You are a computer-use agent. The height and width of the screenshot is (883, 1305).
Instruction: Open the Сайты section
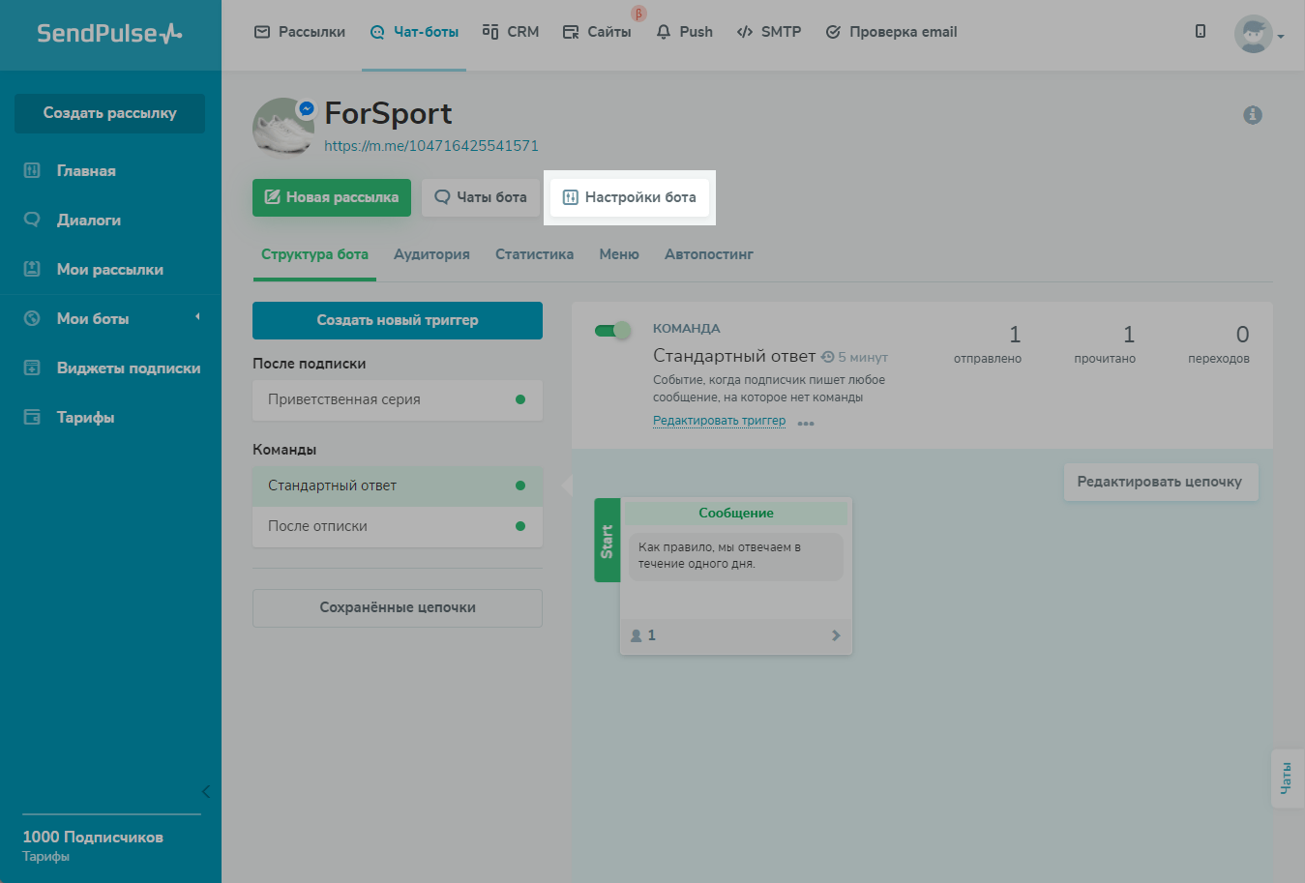[x=597, y=32]
